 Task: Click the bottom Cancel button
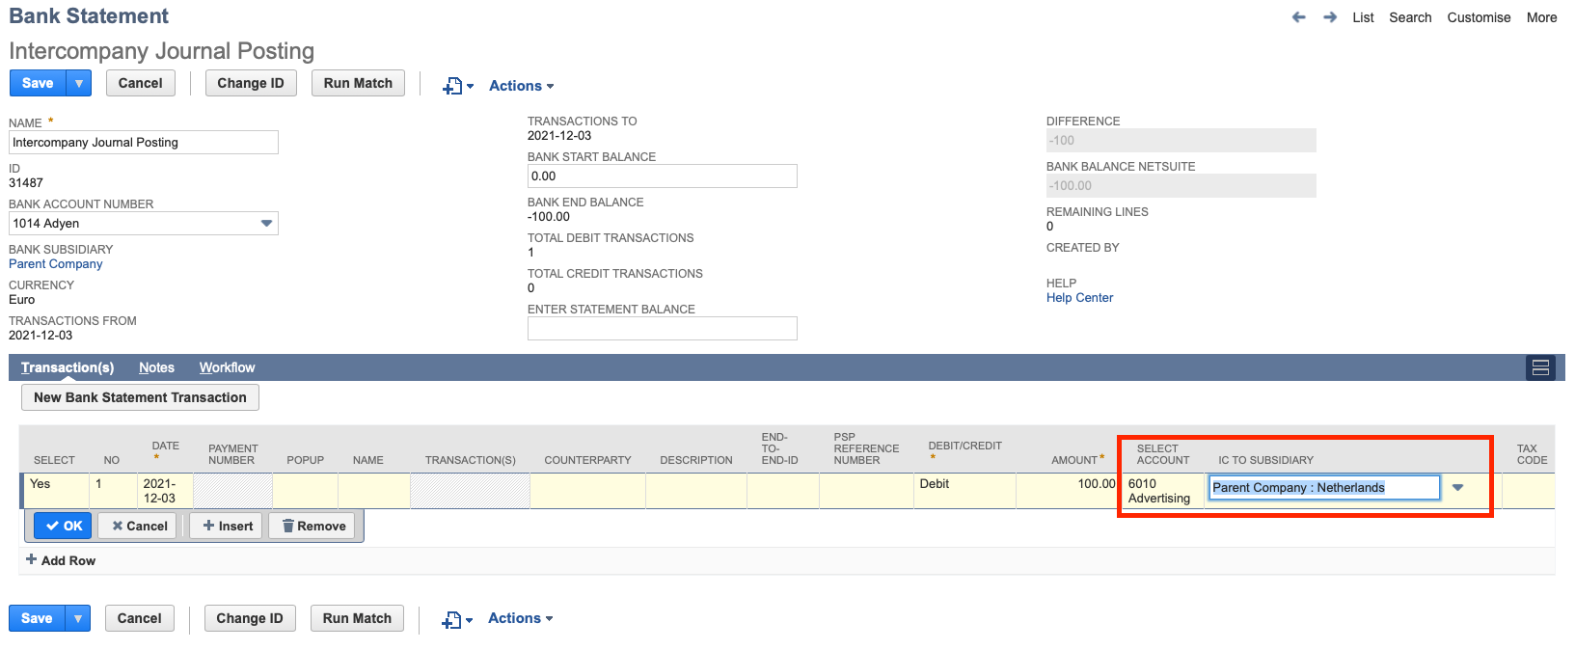tap(140, 618)
